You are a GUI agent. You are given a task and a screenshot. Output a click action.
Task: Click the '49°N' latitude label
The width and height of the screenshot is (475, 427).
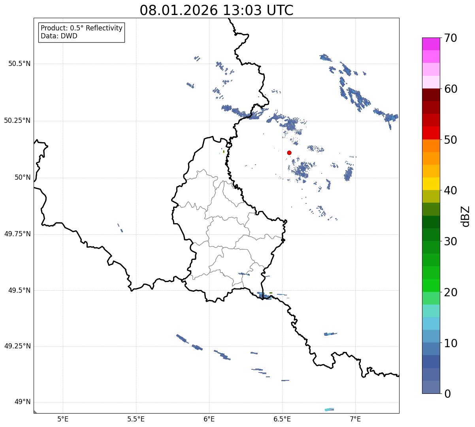[x=23, y=402]
